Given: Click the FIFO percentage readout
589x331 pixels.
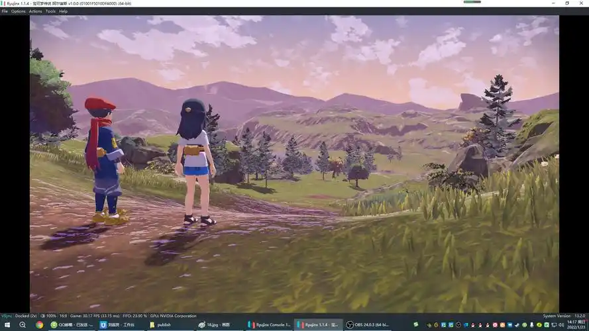Looking at the screenshot, I should click(134, 316).
